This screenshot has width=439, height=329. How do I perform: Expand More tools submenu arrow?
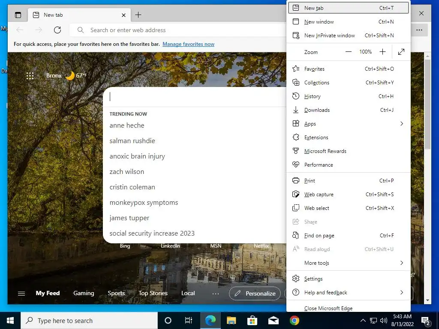coord(402,263)
